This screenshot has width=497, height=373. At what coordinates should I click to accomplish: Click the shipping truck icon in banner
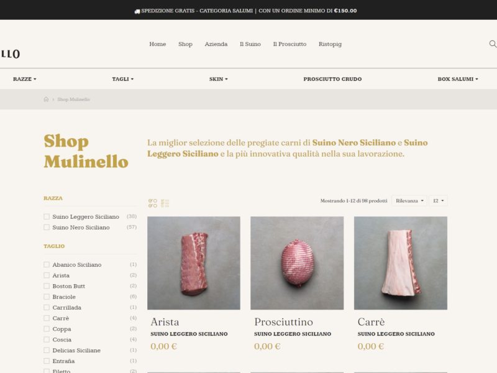click(x=137, y=11)
